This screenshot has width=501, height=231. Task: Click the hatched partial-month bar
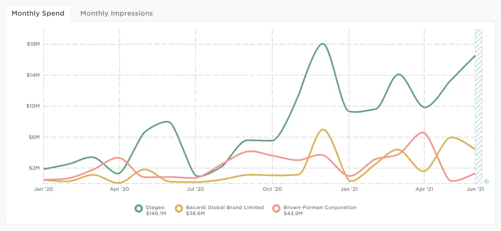(478, 106)
